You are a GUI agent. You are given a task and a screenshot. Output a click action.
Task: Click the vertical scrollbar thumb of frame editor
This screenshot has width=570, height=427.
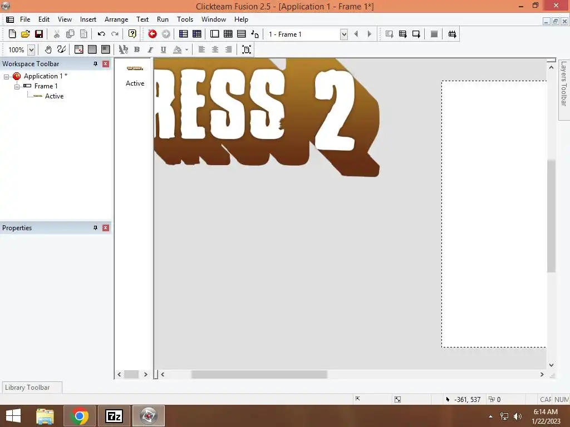click(552, 216)
